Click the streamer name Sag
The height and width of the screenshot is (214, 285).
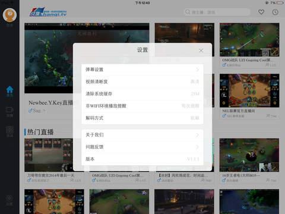(x=37, y=111)
